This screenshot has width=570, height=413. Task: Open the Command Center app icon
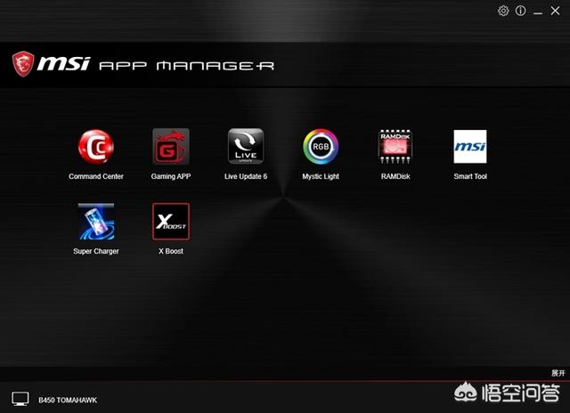coord(96,147)
